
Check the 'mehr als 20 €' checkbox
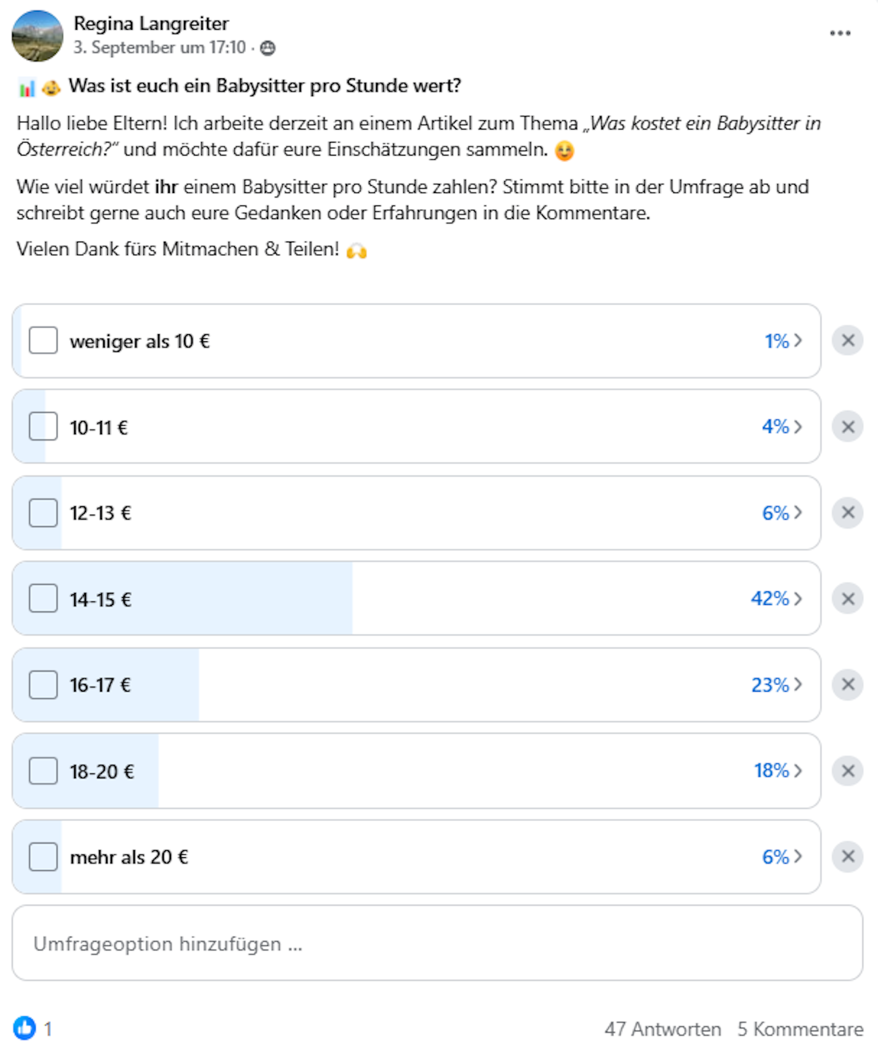click(x=43, y=856)
